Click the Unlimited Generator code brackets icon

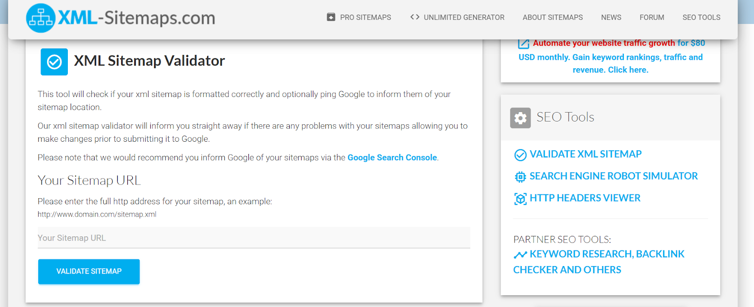[415, 17]
